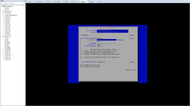The height and width of the screenshot is (106, 190).
Task: Toggle 'Require IPv4 addressing for this connection'
Action: 83,57
